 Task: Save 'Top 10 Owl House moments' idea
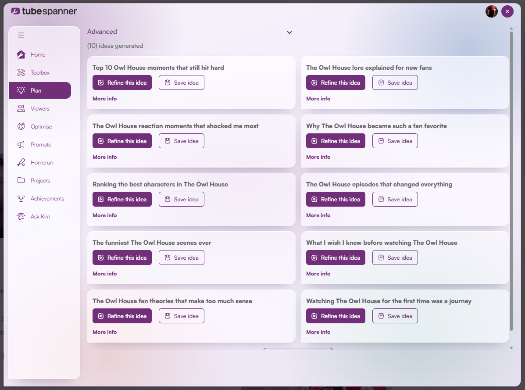tap(182, 82)
